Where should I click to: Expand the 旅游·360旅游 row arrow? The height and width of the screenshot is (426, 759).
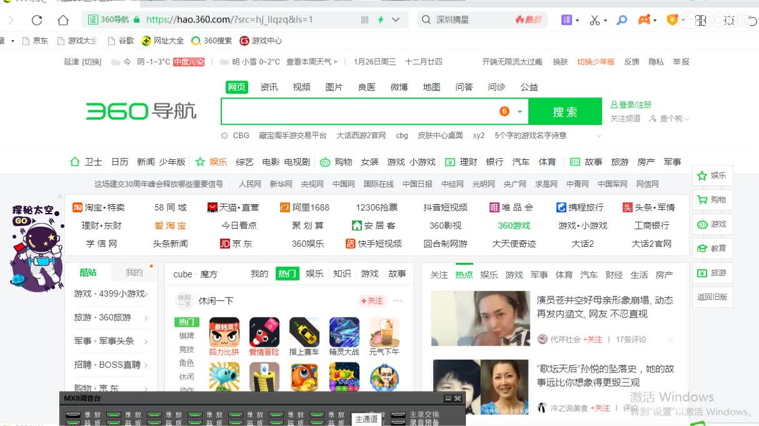pos(146,318)
